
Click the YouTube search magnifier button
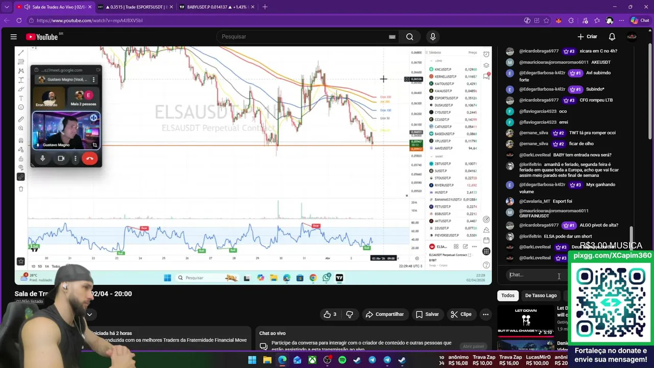point(410,37)
